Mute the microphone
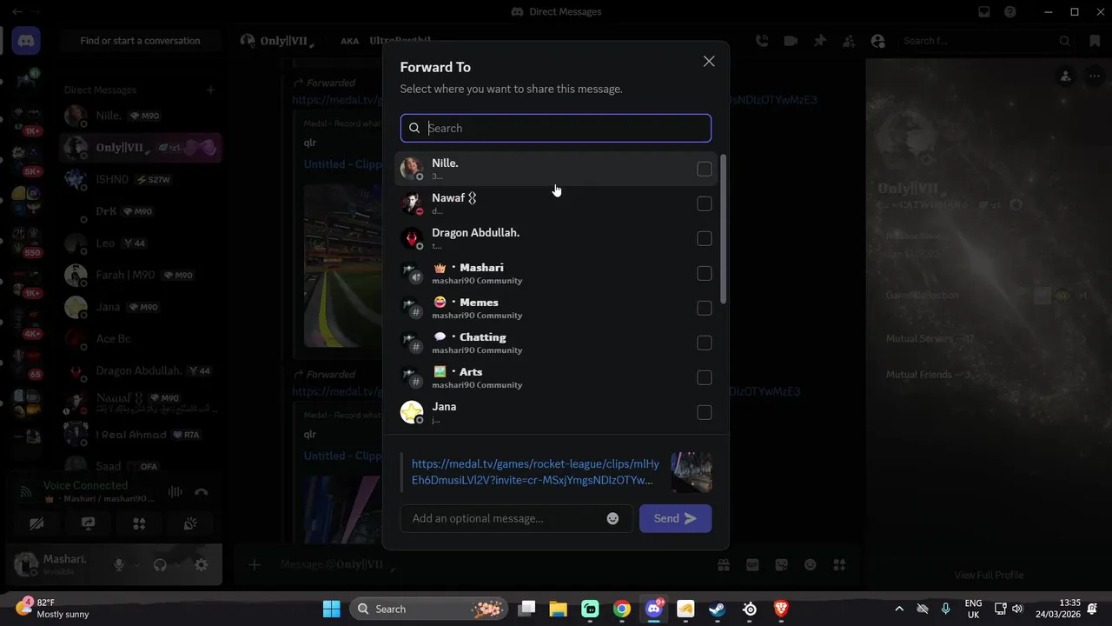 (x=119, y=565)
